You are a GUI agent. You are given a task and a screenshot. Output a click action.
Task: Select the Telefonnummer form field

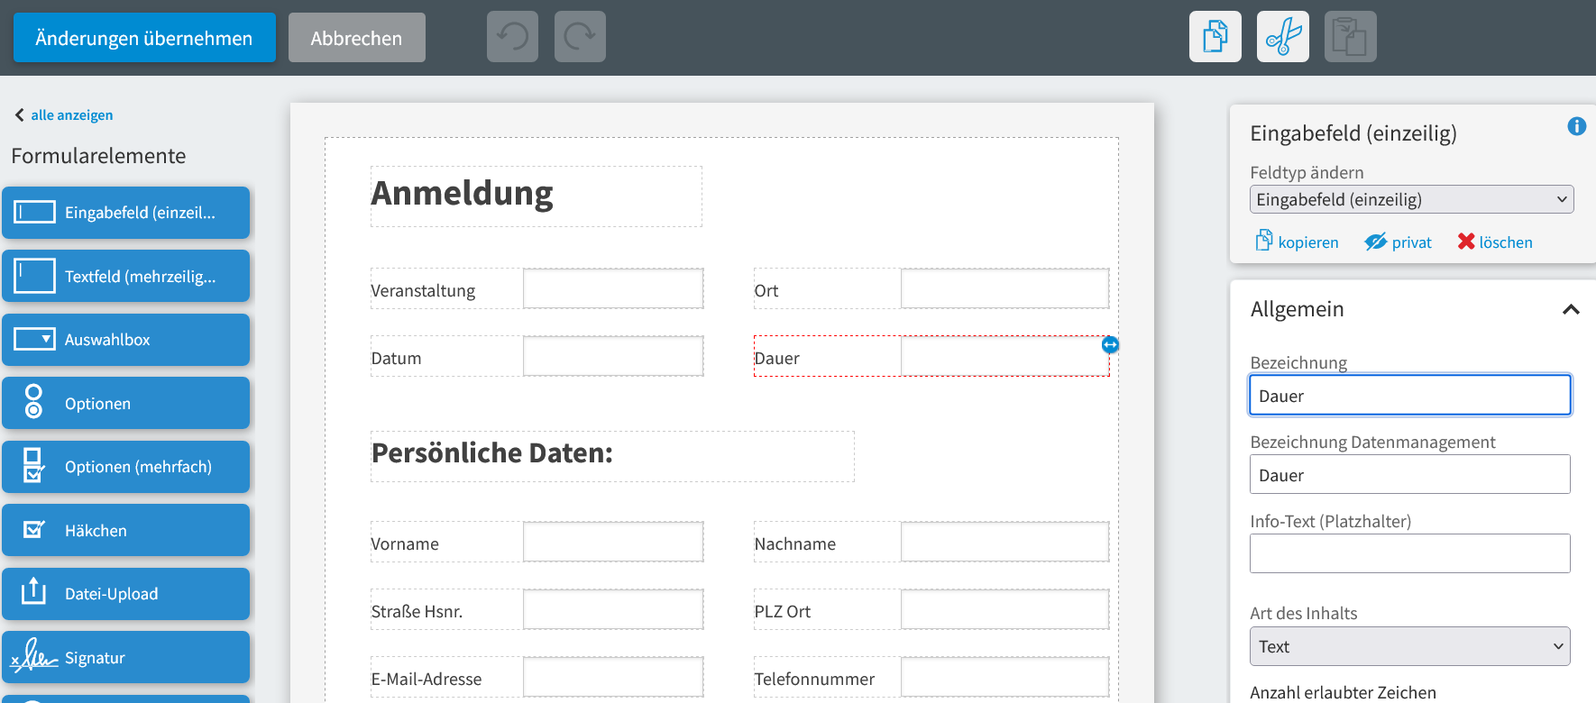(x=931, y=677)
